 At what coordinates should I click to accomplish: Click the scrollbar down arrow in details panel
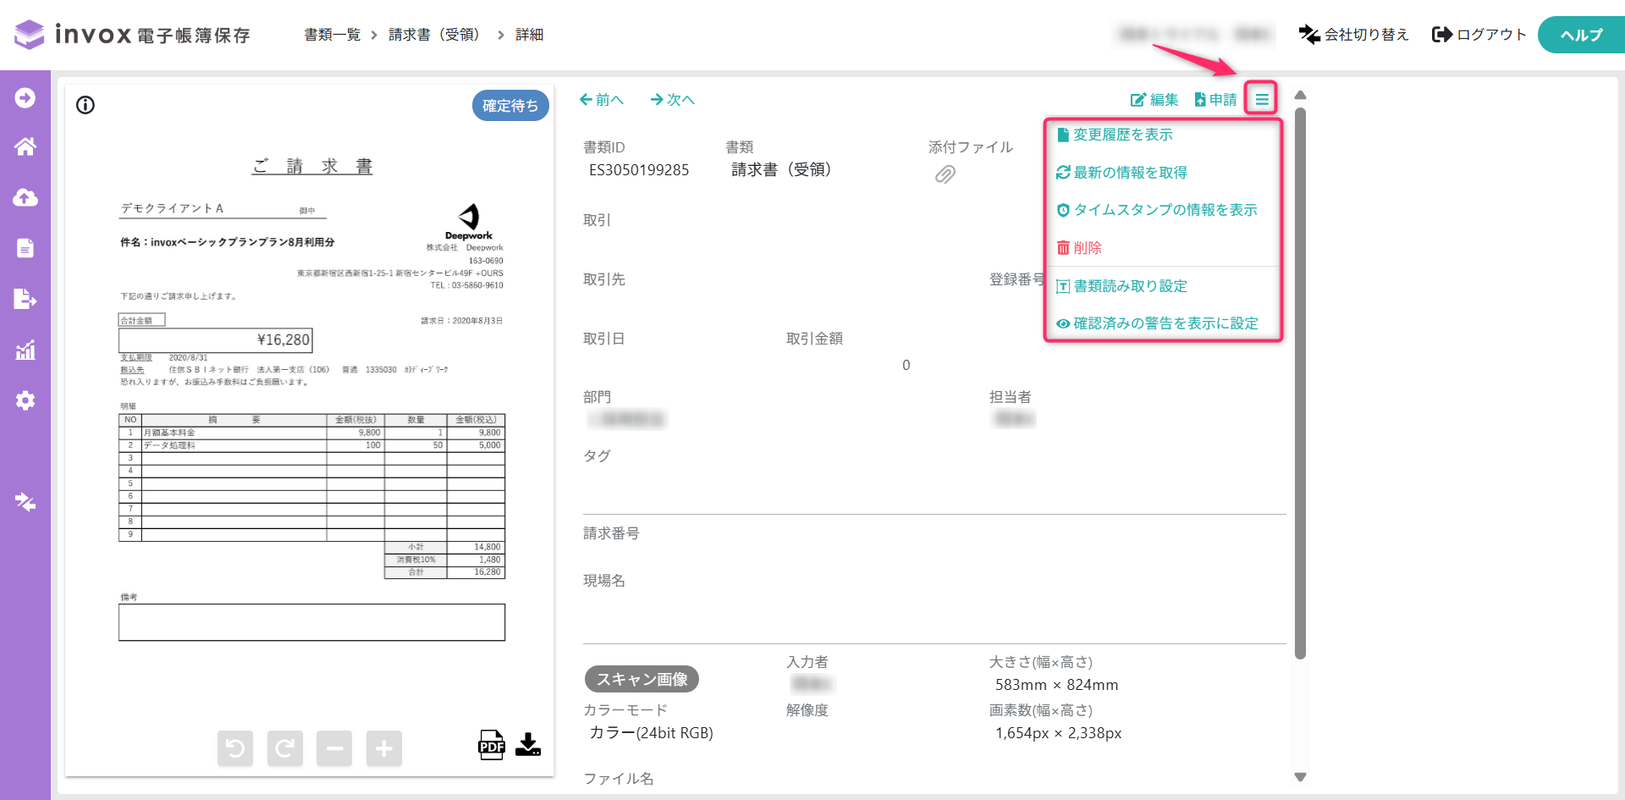(x=1300, y=777)
